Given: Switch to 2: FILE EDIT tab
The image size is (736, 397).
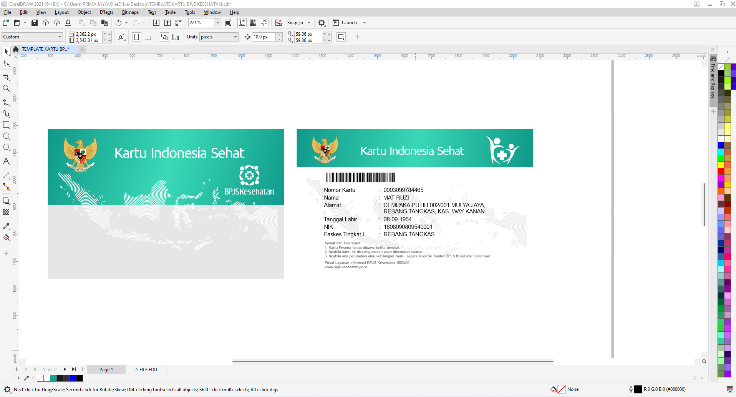Looking at the screenshot, I should (x=146, y=370).
